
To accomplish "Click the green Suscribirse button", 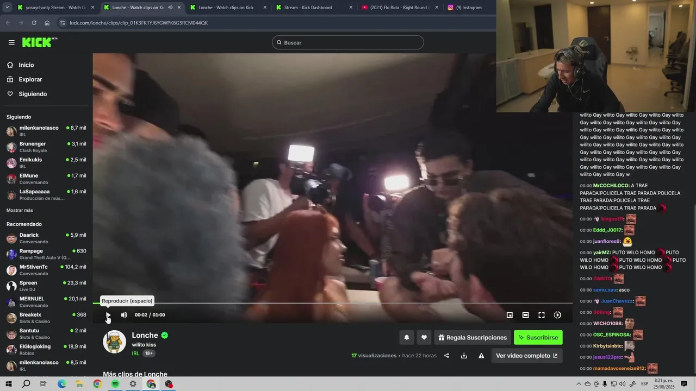I will click(x=538, y=337).
